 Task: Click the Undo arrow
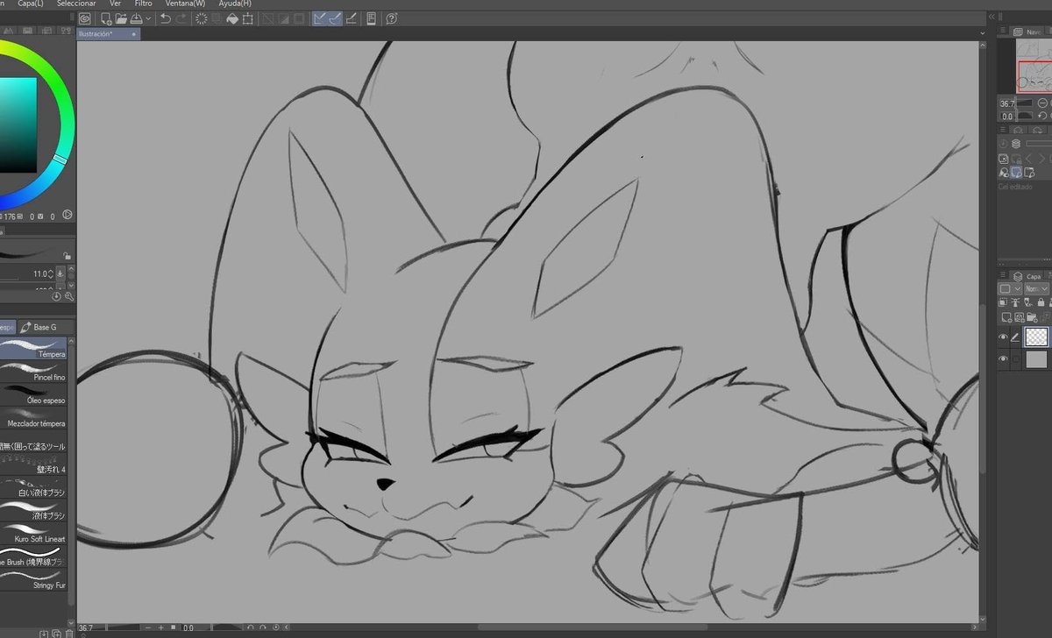click(x=165, y=18)
